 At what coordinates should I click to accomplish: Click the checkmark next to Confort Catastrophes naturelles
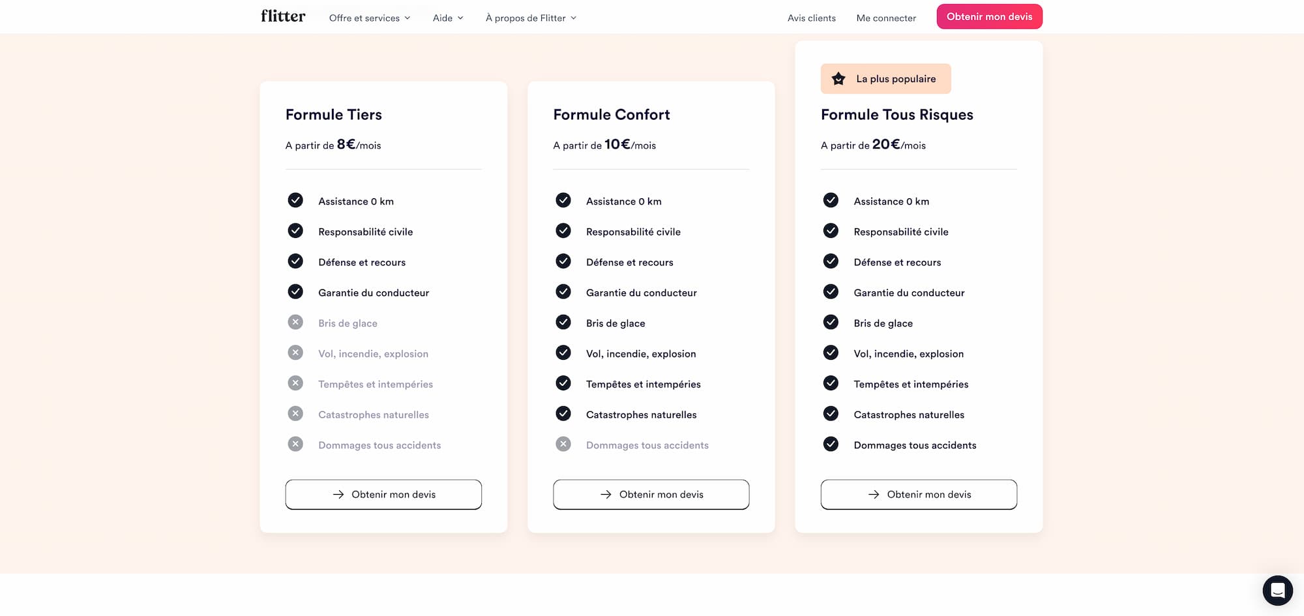click(563, 413)
